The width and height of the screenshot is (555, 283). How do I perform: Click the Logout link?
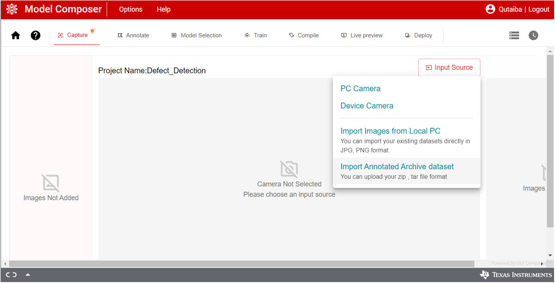click(539, 9)
